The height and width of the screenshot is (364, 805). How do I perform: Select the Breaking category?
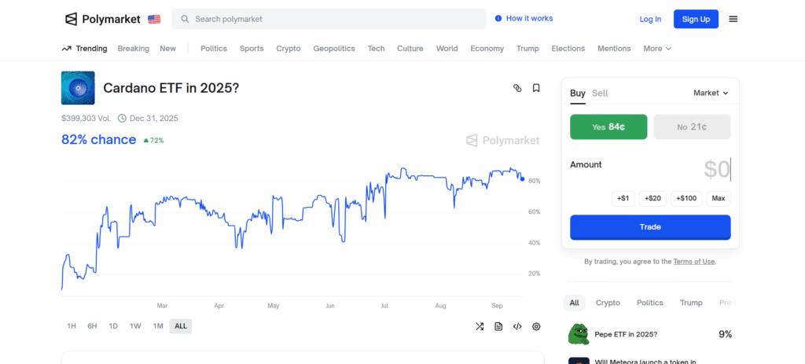(x=134, y=49)
